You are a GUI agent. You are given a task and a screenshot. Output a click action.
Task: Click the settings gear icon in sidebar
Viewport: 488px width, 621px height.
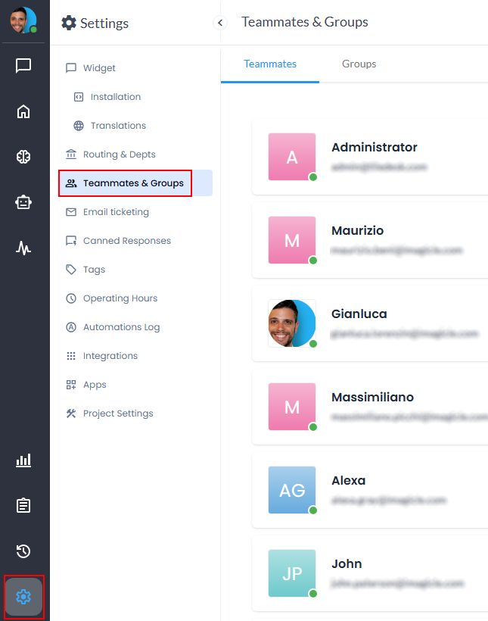pos(23,597)
